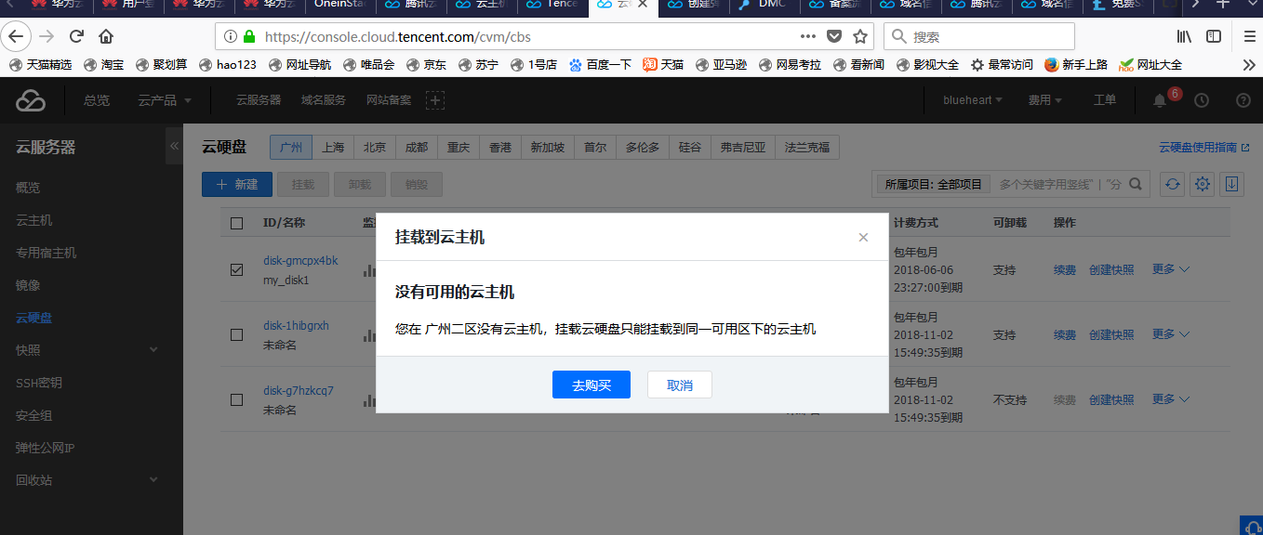1263x535 pixels.
Task: Click the refresh list icon
Action: click(x=1173, y=184)
